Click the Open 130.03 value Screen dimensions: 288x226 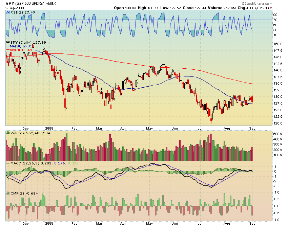(x=125, y=8)
